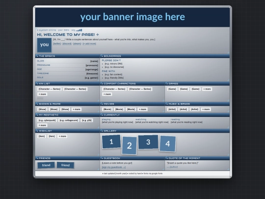Image resolution: width=265 pixels, height=199 pixels.
Task: Click the arrow icon beside GALLERY header
Action: point(102,131)
